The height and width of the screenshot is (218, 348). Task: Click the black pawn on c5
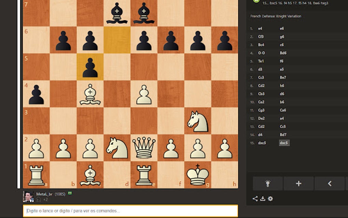[x=90, y=68]
